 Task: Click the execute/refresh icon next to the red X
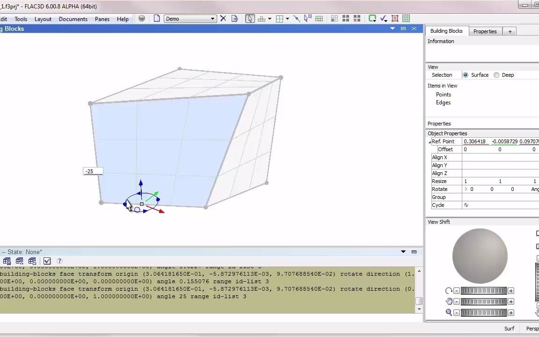click(235, 18)
